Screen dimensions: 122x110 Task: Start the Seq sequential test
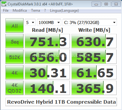pyautogui.click(x=14, y=41)
